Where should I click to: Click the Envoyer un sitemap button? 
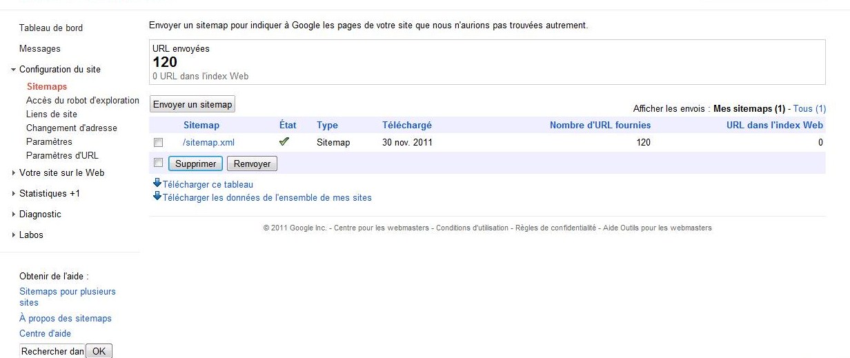(192, 104)
